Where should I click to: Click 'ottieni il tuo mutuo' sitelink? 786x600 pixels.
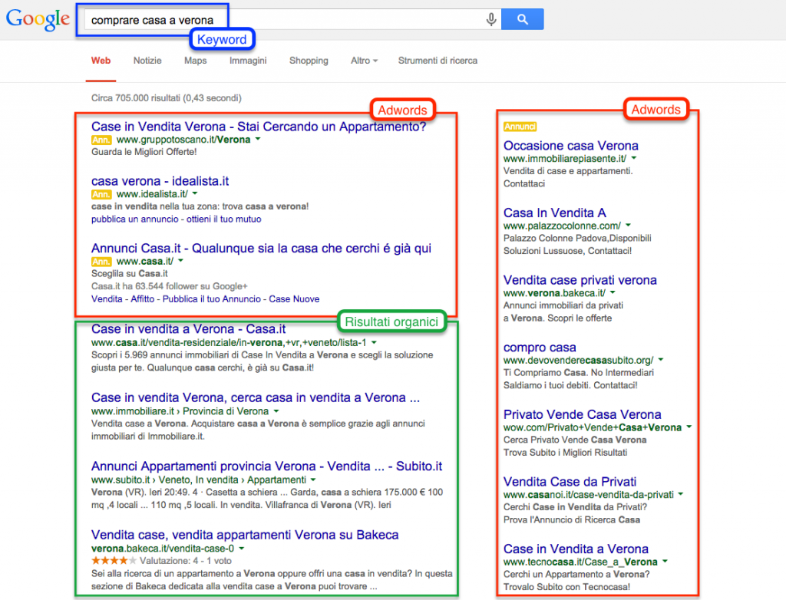tap(224, 219)
